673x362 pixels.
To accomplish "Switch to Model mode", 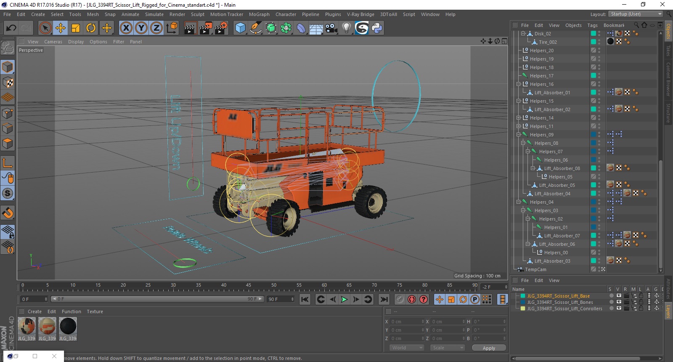I will (x=8, y=67).
